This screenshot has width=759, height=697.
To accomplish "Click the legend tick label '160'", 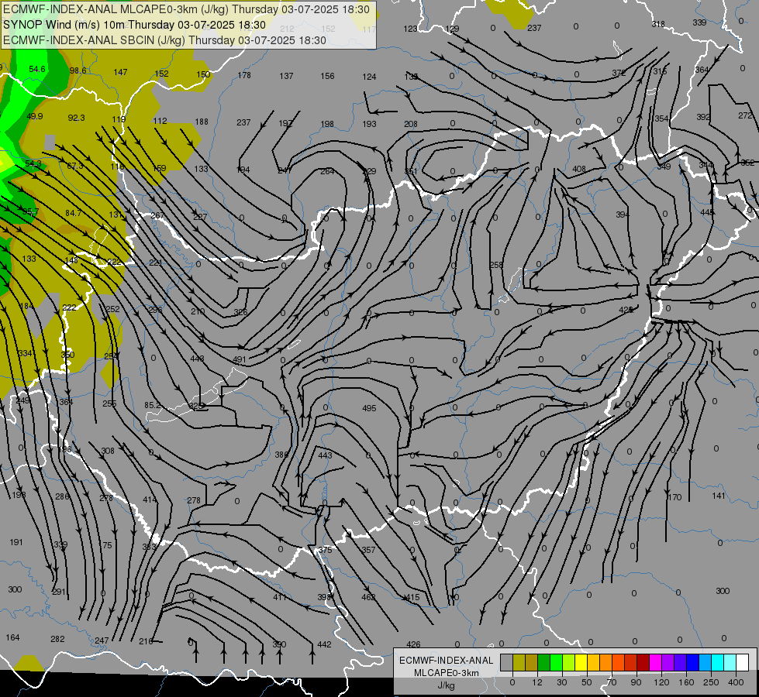I will (686, 682).
